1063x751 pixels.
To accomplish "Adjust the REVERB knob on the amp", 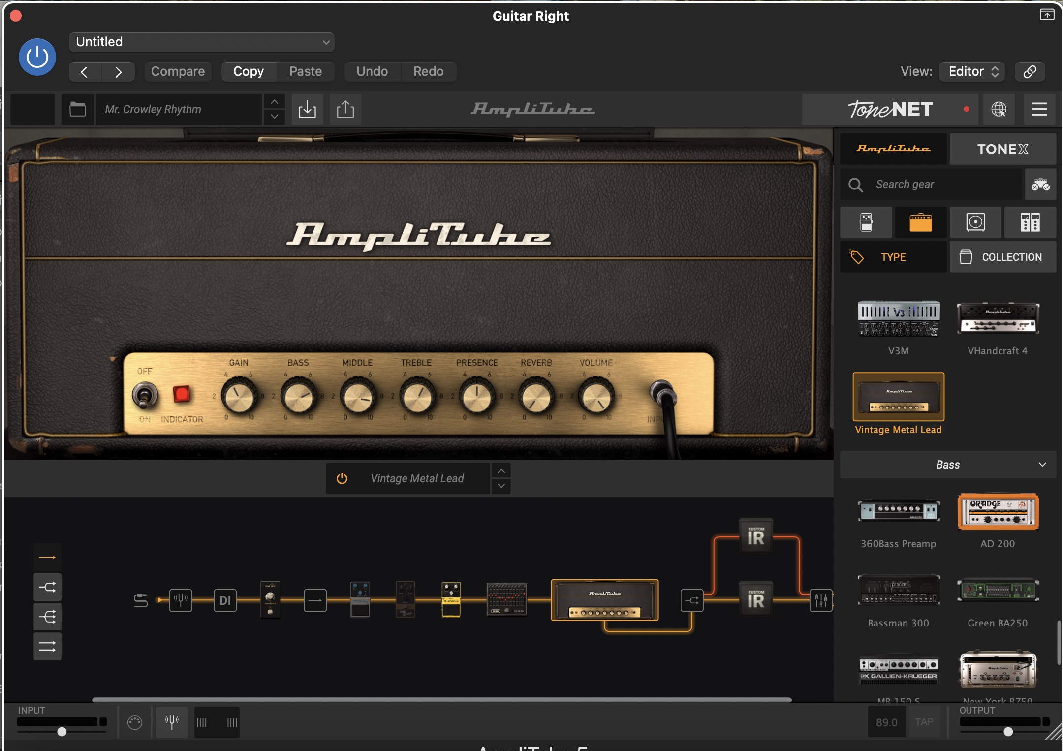I will coord(536,397).
